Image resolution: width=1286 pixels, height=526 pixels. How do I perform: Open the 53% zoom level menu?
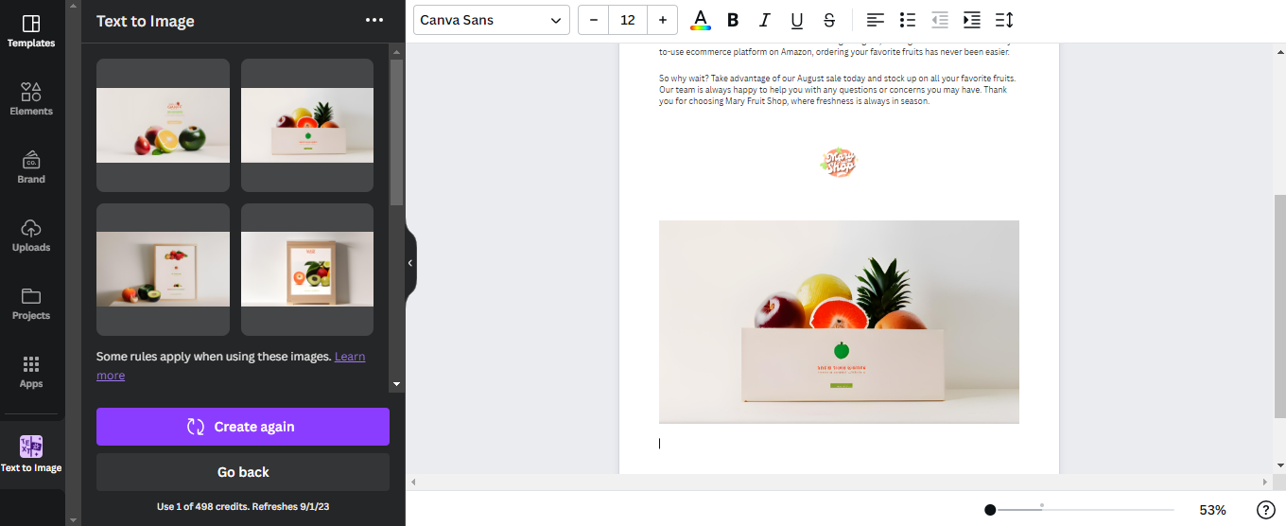pos(1212,510)
